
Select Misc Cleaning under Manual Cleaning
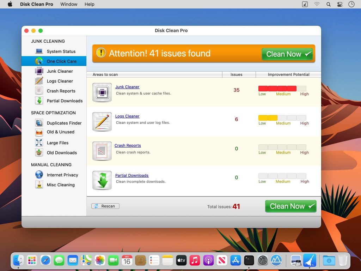(60, 185)
